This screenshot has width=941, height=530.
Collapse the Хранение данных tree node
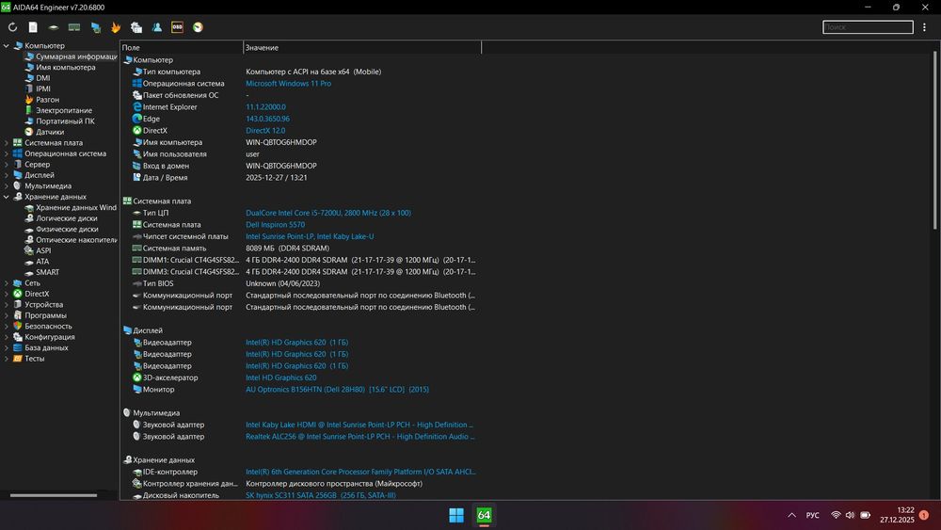6,197
